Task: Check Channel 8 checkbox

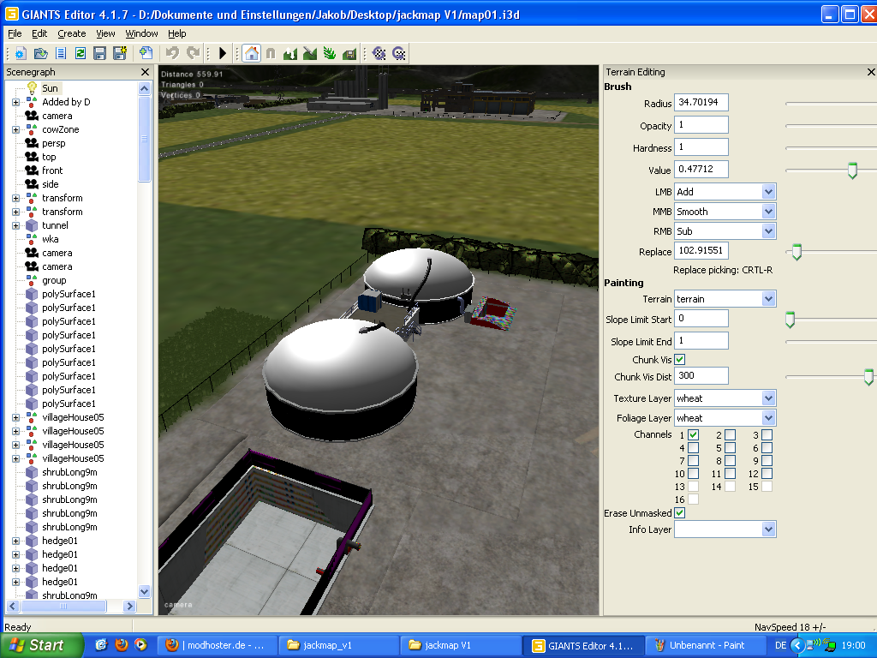Action: point(731,460)
